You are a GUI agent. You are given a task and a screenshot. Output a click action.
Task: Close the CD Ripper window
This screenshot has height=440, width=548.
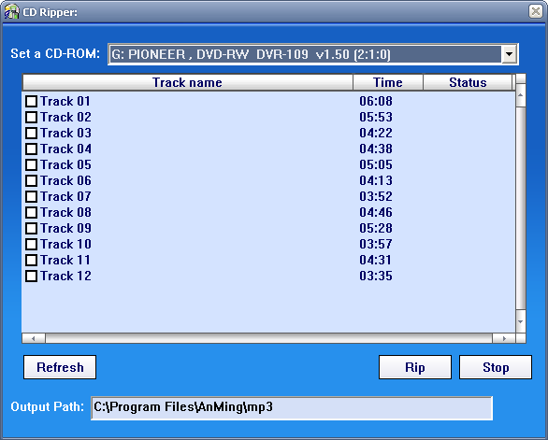[x=536, y=11]
